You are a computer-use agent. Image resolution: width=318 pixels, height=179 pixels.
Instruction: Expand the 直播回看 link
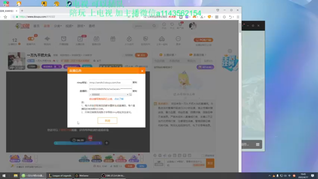pyautogui.click(x=198, y=55)
